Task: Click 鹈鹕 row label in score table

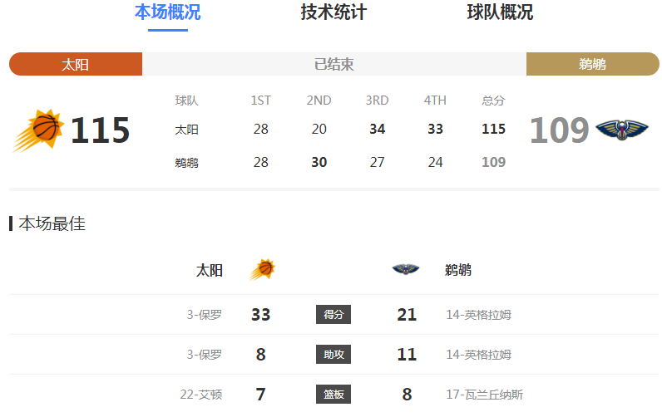Action: [186, 162]
